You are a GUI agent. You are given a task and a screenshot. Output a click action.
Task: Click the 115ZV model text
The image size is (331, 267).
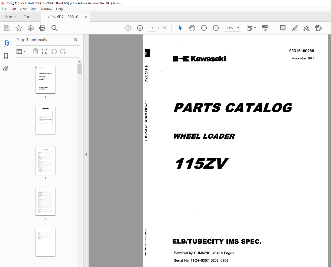click(202, 164)
